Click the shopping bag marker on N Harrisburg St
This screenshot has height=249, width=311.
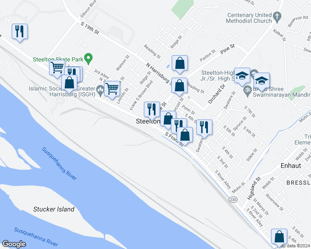click(x=180, y=86)
